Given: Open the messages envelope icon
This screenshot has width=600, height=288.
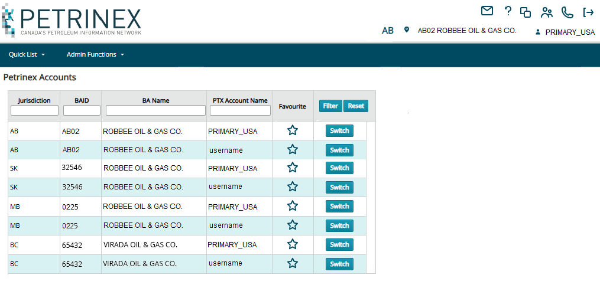Looking at the screenshot, I should (487, 11).
